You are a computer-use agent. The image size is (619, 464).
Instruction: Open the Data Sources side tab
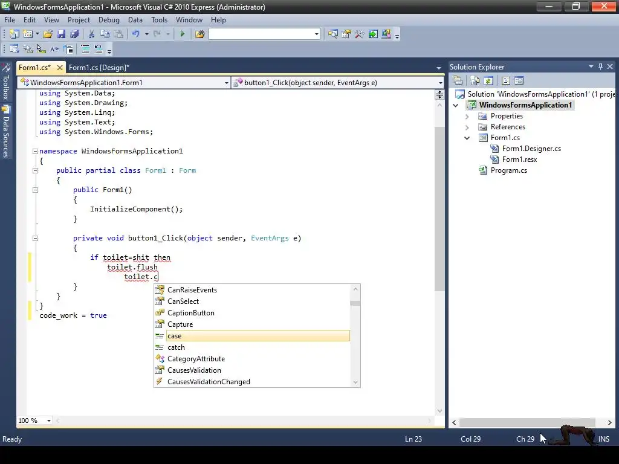click(6, 132)
